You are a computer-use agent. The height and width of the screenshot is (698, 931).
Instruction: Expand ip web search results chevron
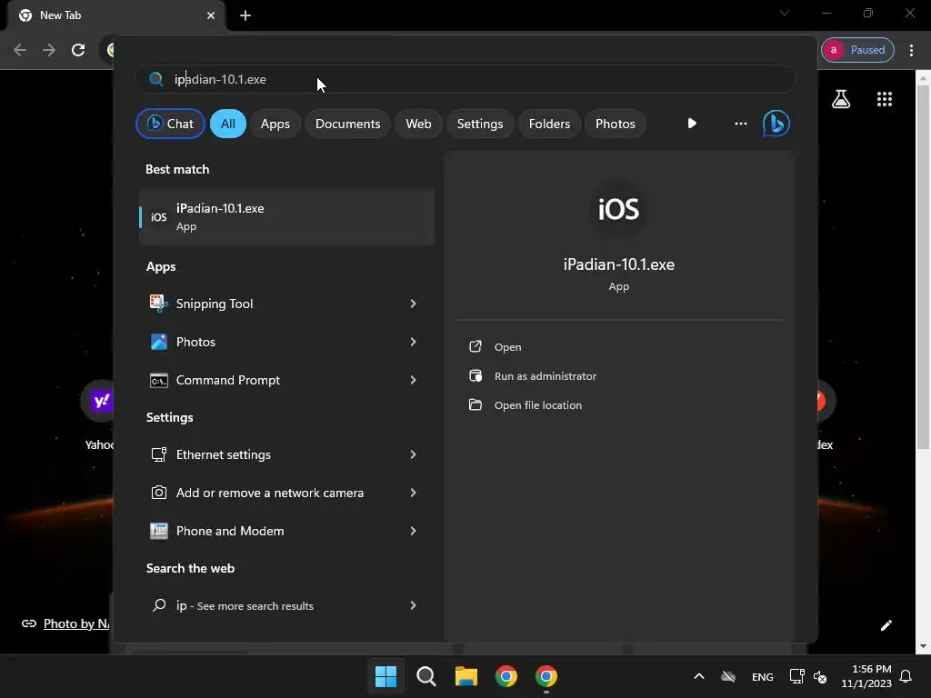[x=414, y=605]
